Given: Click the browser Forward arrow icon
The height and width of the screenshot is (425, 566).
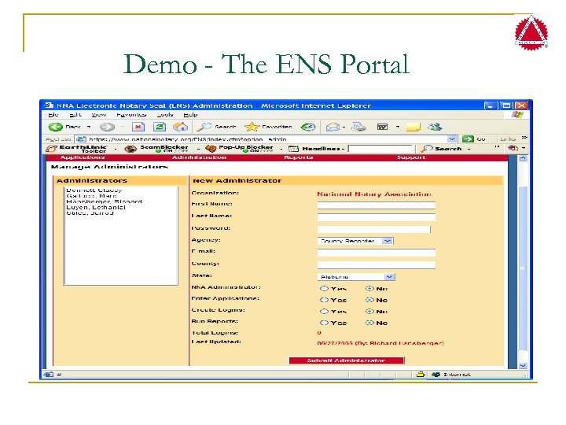Looking at the screenshot, I should point(107,127).
